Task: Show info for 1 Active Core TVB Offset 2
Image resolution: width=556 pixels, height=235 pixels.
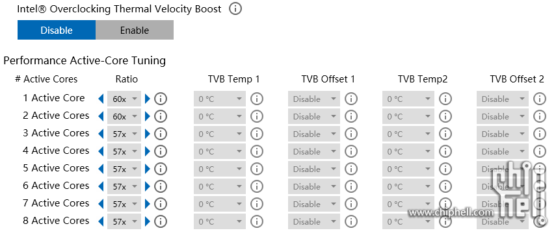Action: click(x=540, y=99)
